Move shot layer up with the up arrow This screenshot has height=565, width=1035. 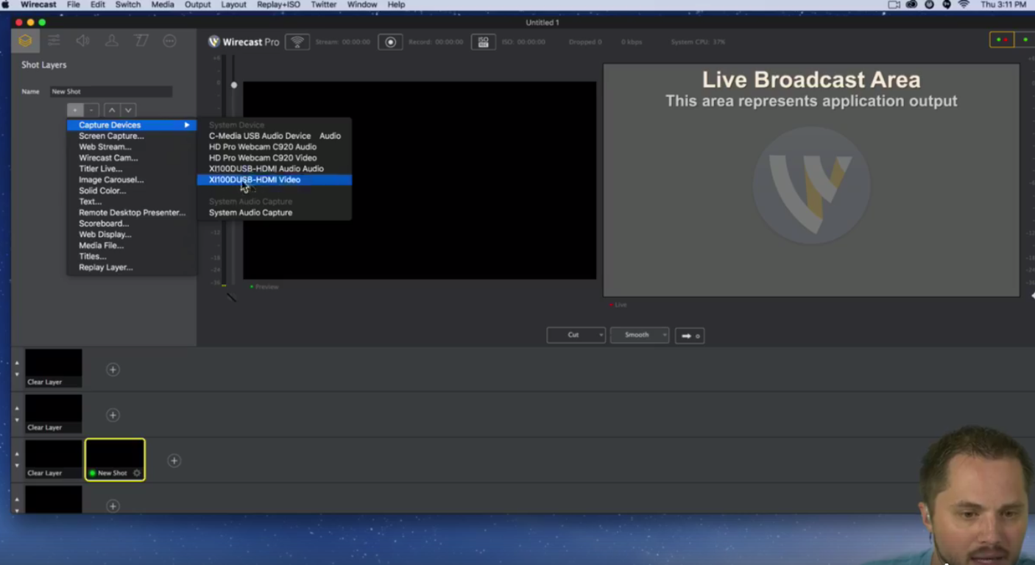click(112, 110)
